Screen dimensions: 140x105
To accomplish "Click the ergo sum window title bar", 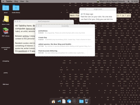I will pyautogui.click(x=98, y=9).
